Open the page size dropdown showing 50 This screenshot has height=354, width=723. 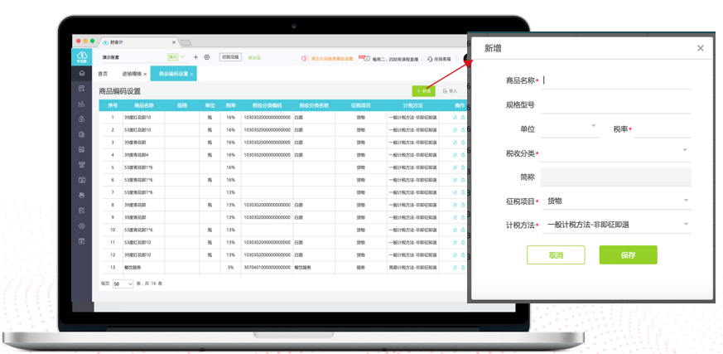123,284
